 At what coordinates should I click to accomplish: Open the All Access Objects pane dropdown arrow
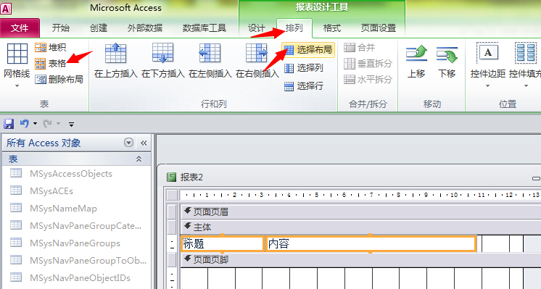pos(128,143)
